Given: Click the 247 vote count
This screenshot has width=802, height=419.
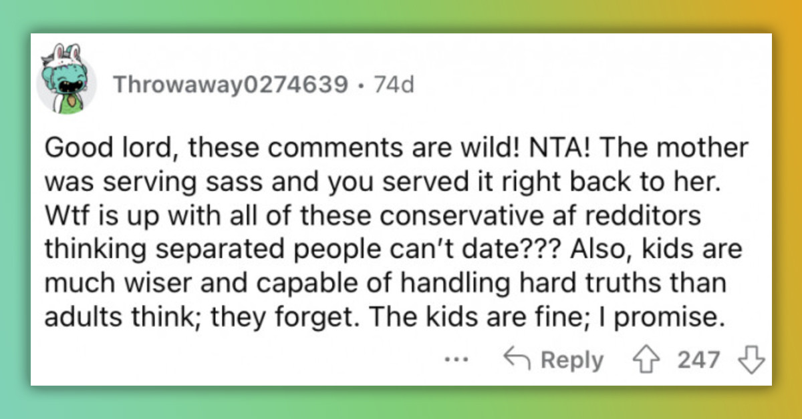Looking at the screenshot, I should pos(699,360).
